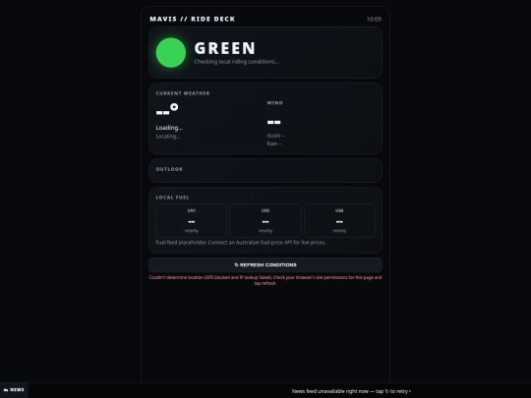Open the U91 fuel price card
The height and width of the screenshot is (398, 531).
point(192,220)
